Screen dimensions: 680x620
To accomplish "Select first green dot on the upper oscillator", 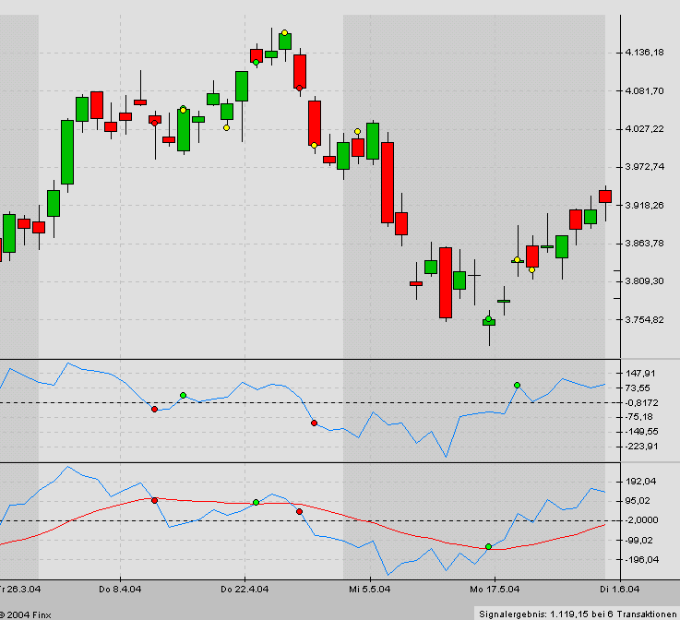I will tap(183, 395).
